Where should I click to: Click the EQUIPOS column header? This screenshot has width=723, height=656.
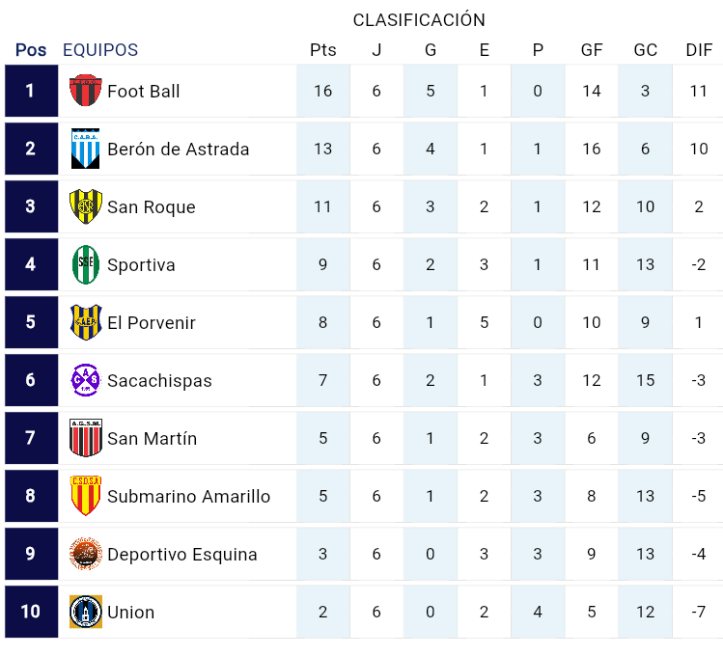100,50
